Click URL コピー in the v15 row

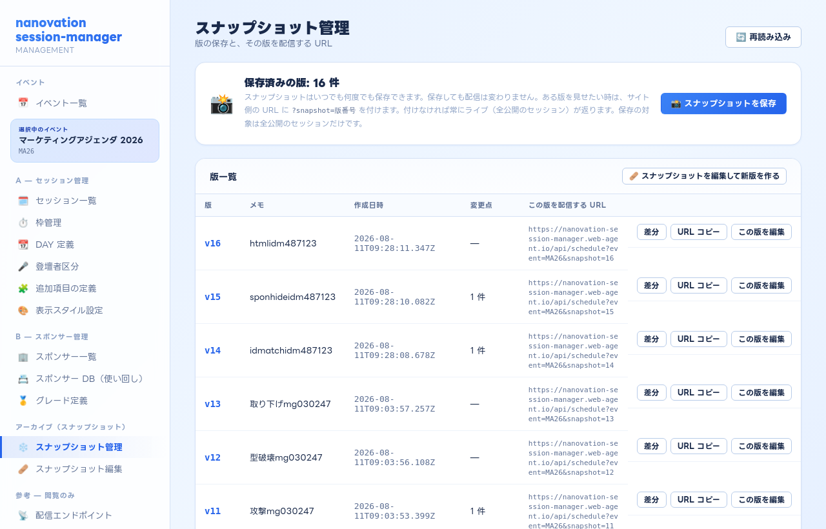699,286
